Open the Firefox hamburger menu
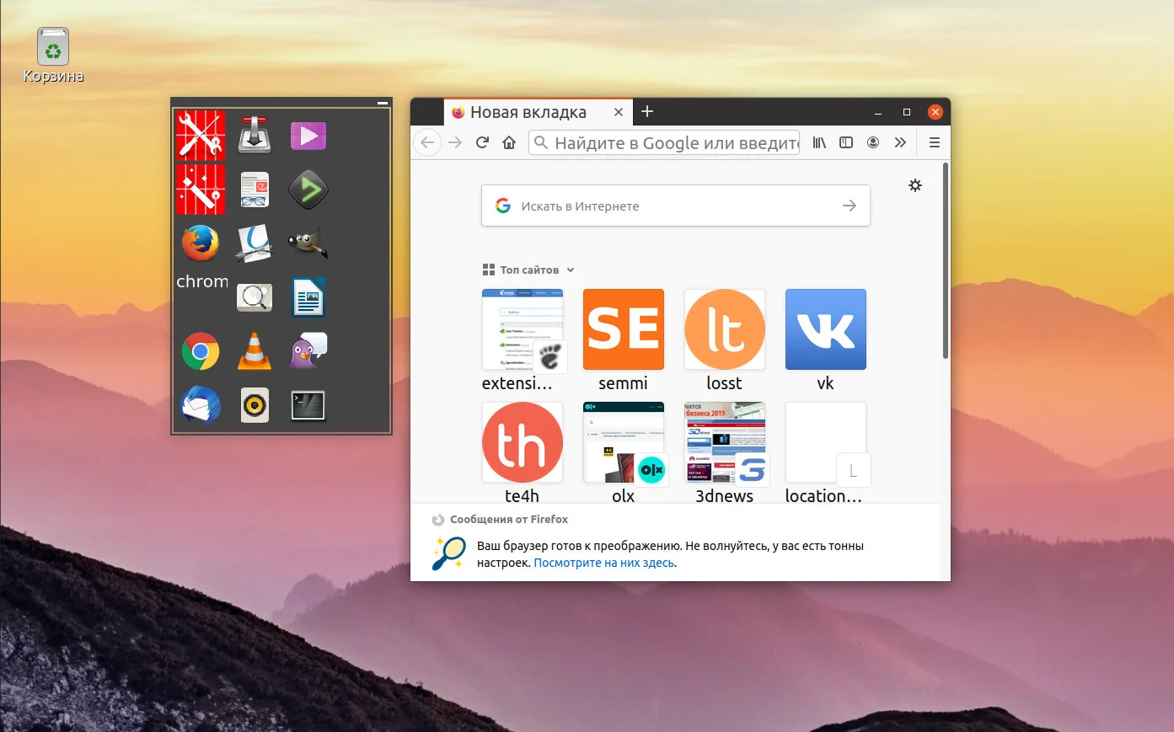 coord(935,142)
